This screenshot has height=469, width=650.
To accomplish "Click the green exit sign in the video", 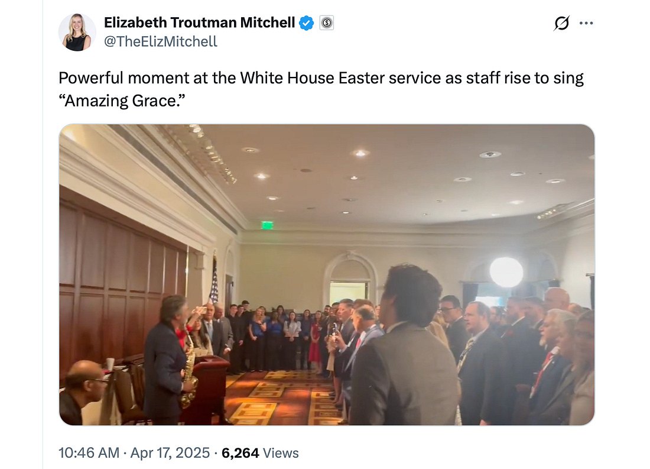I will click(267, 225).
